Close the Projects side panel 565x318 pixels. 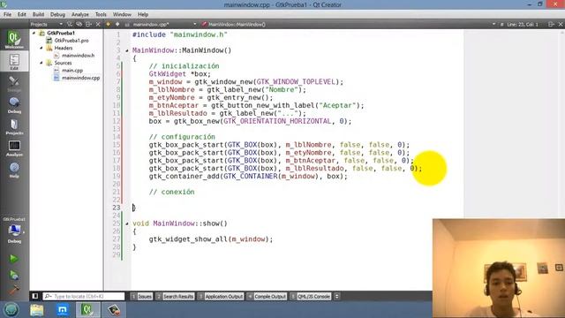(x=98, y=24)
